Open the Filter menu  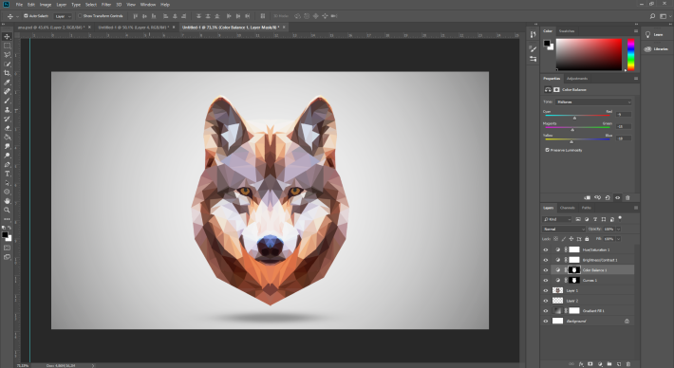(105, 5)
